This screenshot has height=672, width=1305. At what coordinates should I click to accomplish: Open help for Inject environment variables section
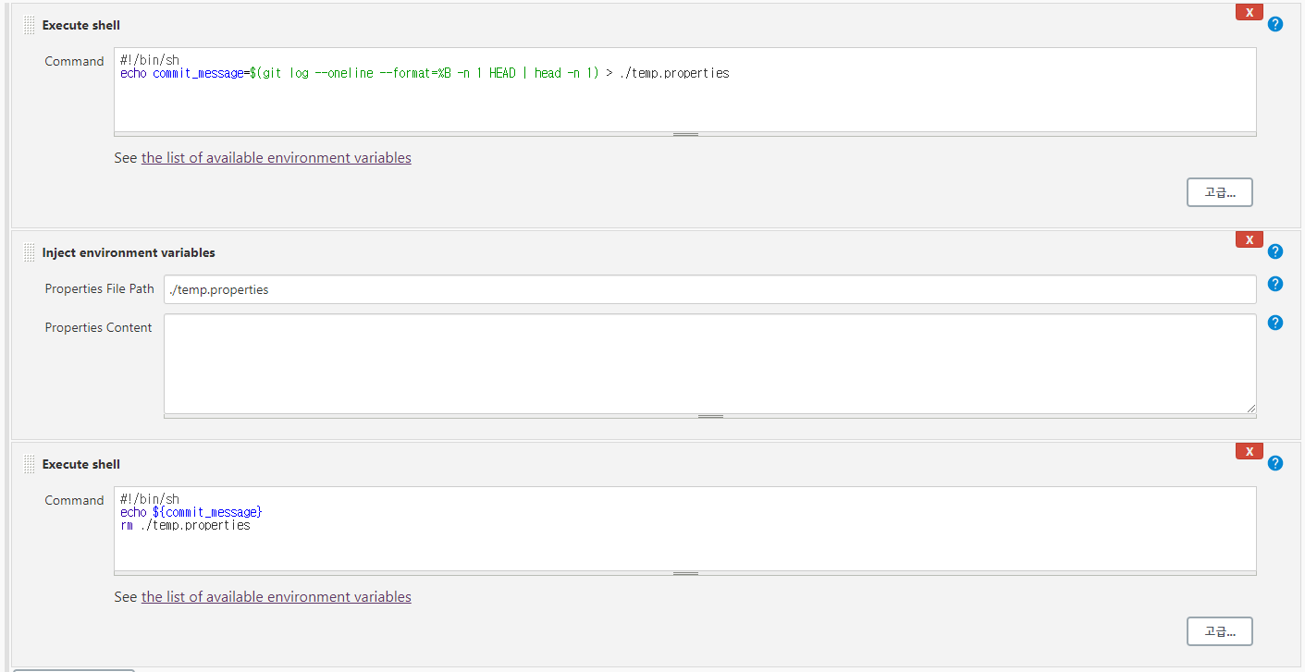[x=1275, y=251]
